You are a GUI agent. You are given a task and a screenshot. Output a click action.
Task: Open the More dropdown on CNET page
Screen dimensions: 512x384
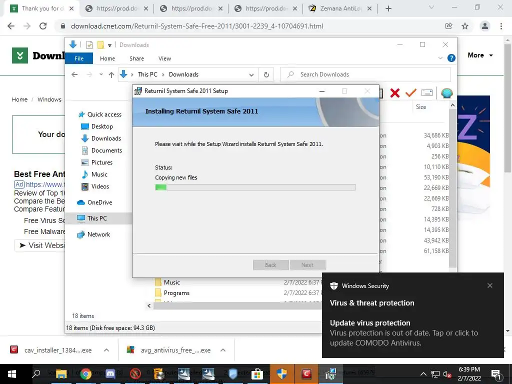480,55
